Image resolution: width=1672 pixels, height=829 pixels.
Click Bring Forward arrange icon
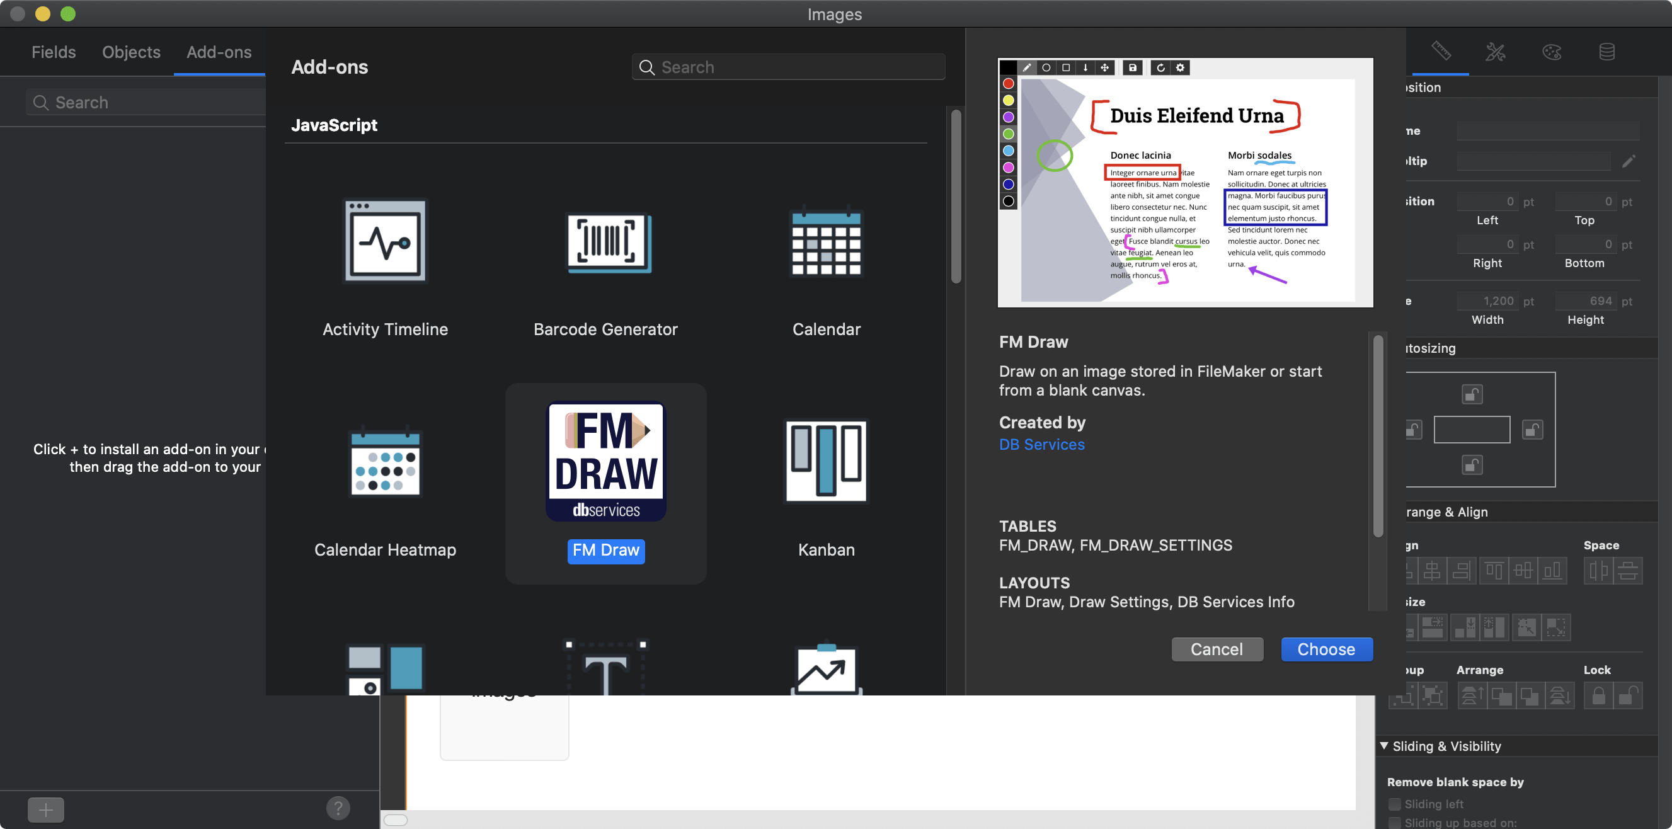click(1501, 696)
